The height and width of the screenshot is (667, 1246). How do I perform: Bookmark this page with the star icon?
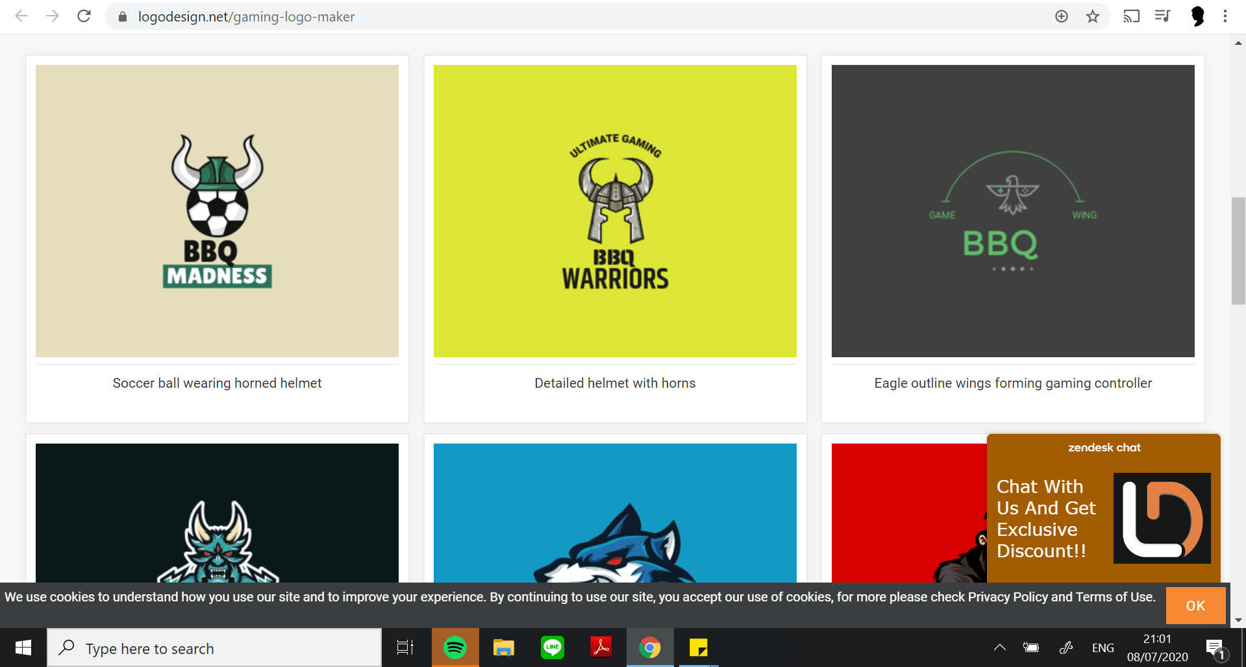1093,16
